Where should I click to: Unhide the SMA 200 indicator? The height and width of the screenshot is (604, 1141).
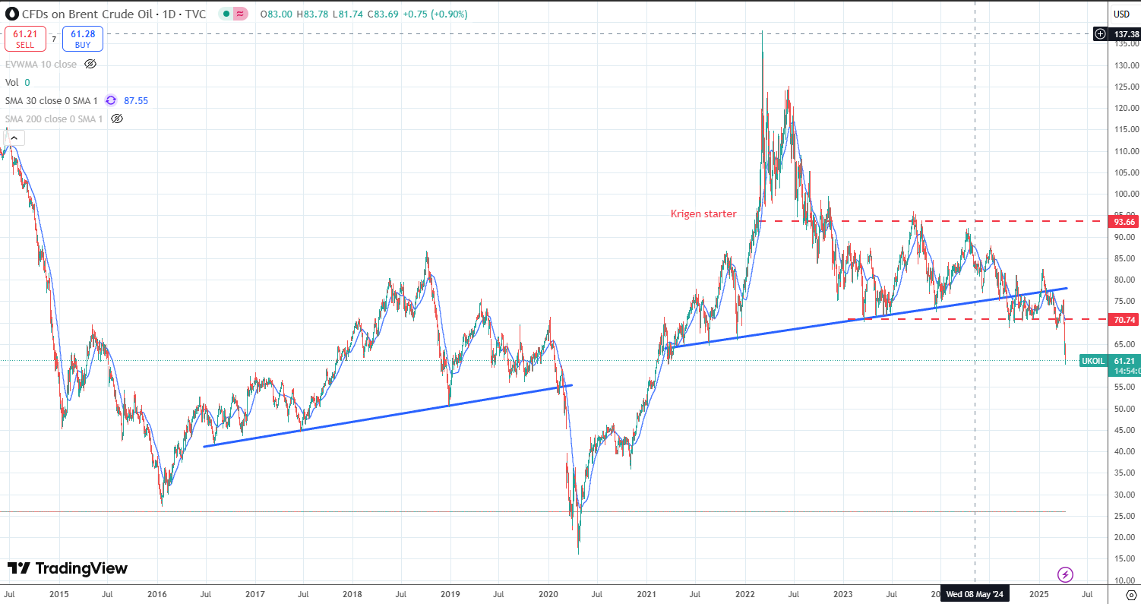pos(116,119)
